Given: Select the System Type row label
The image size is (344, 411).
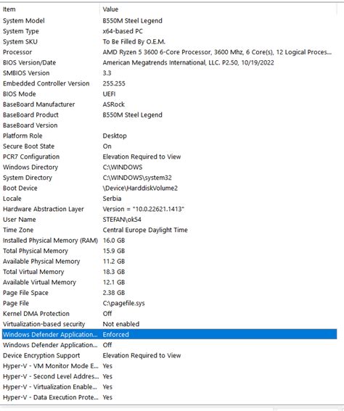Looking at the screenshot, I should (21, 31).
